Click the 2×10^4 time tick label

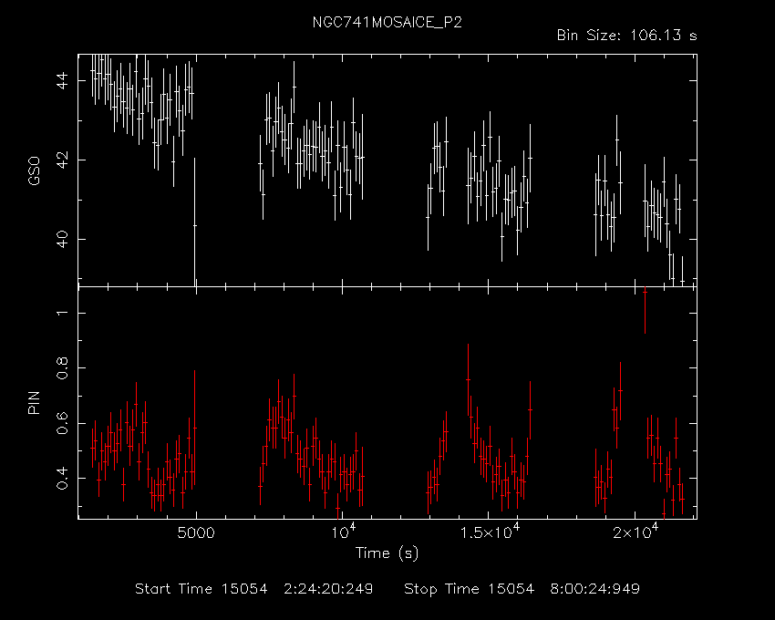[635, 532]
